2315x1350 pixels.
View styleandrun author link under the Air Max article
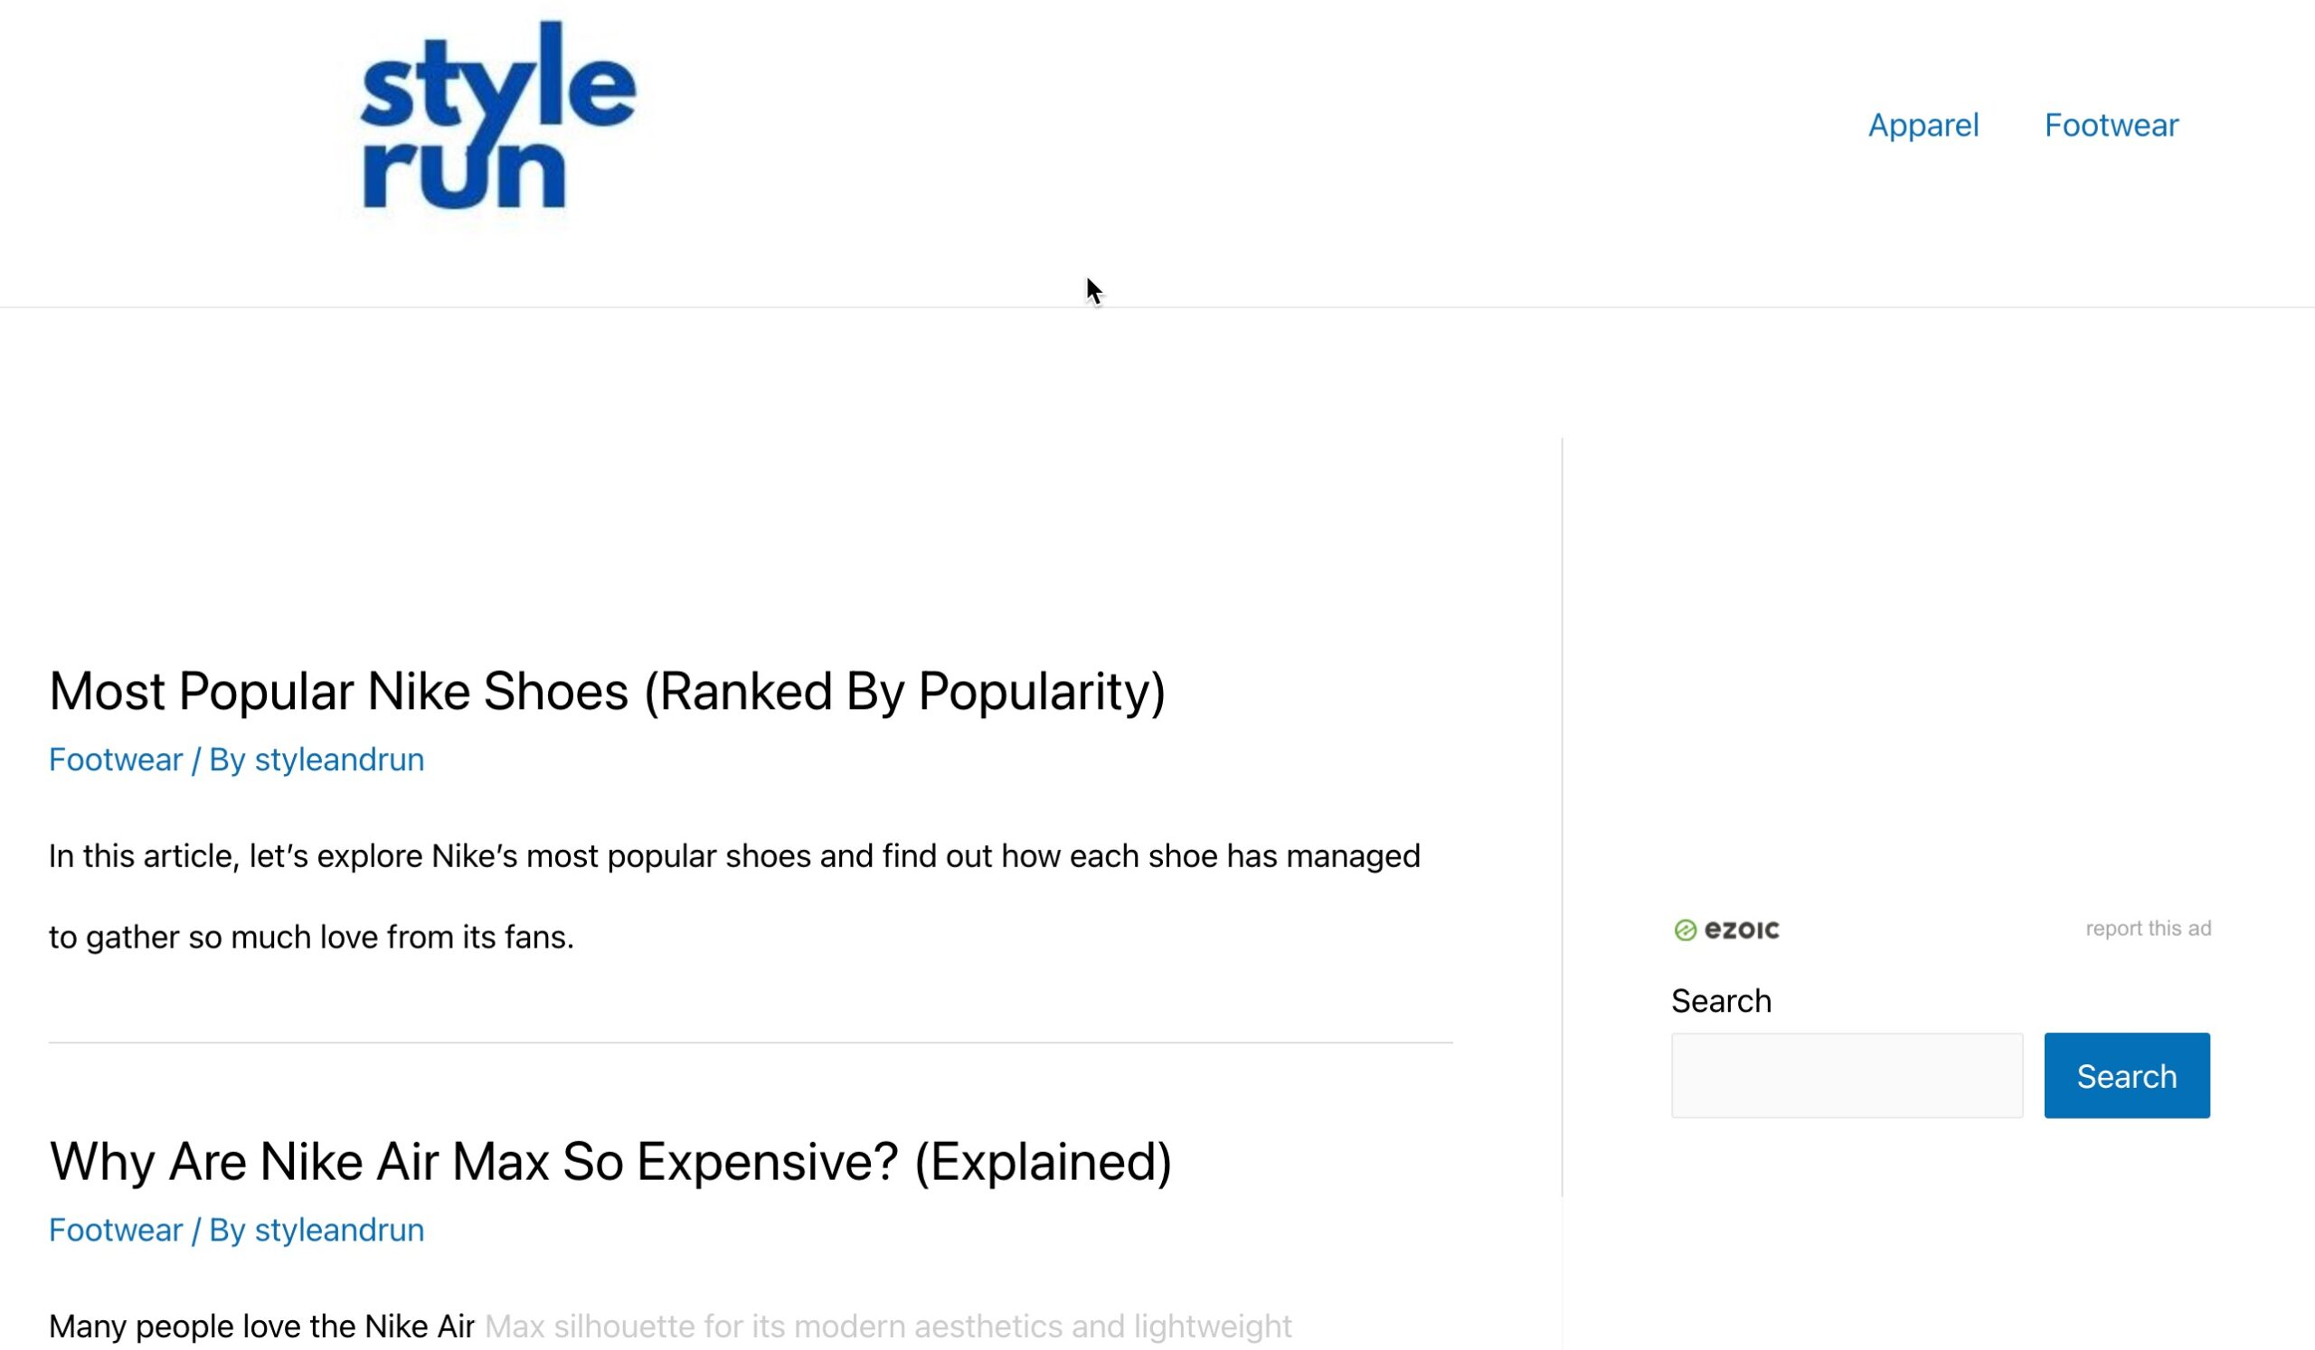(339, 1230)
